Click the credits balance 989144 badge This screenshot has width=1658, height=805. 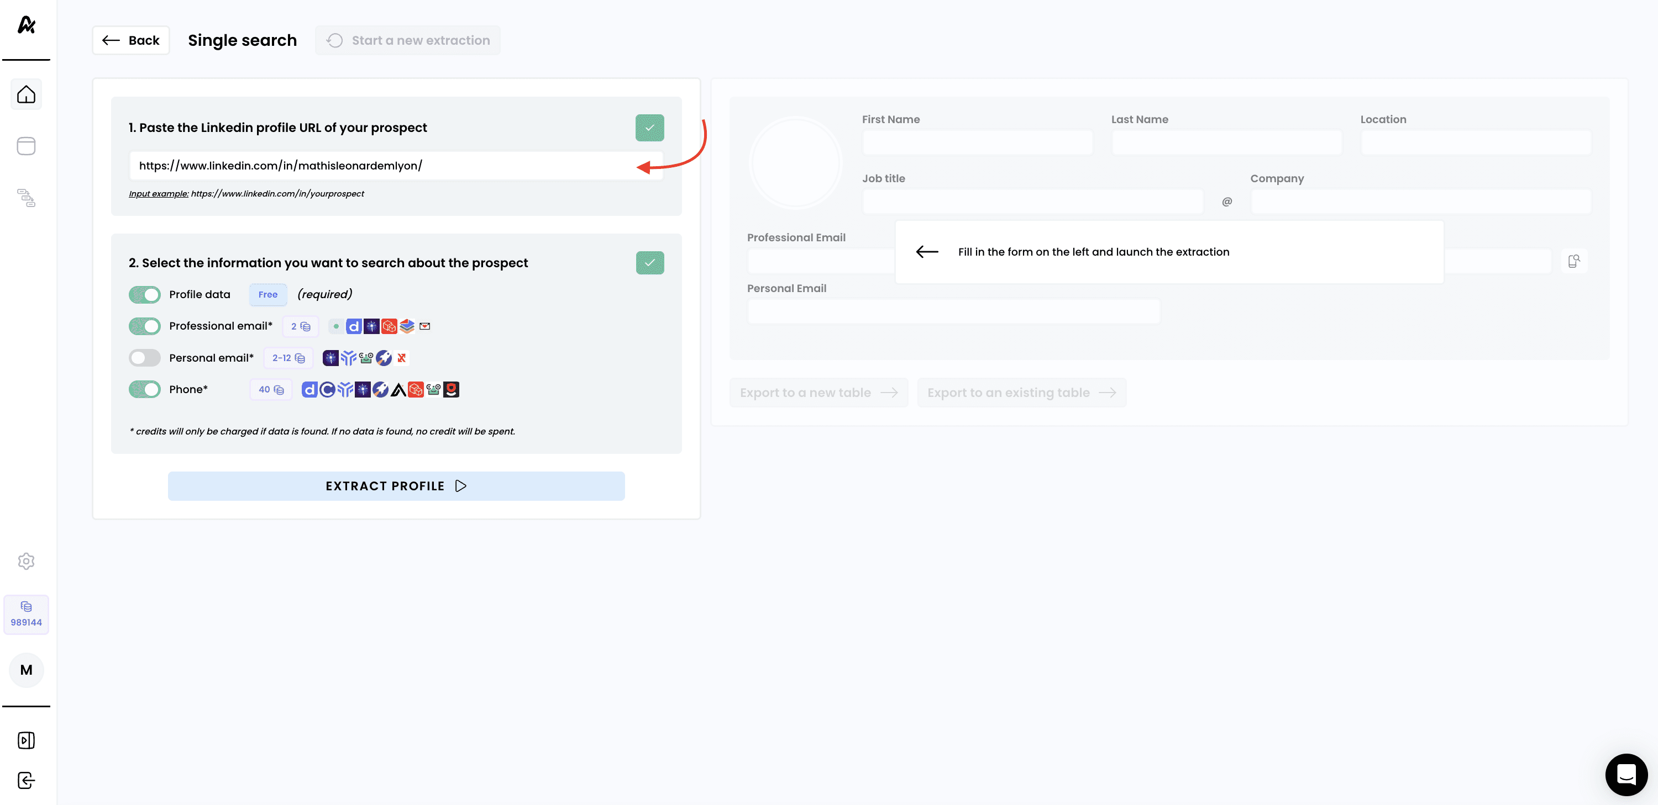click(26, 615)
